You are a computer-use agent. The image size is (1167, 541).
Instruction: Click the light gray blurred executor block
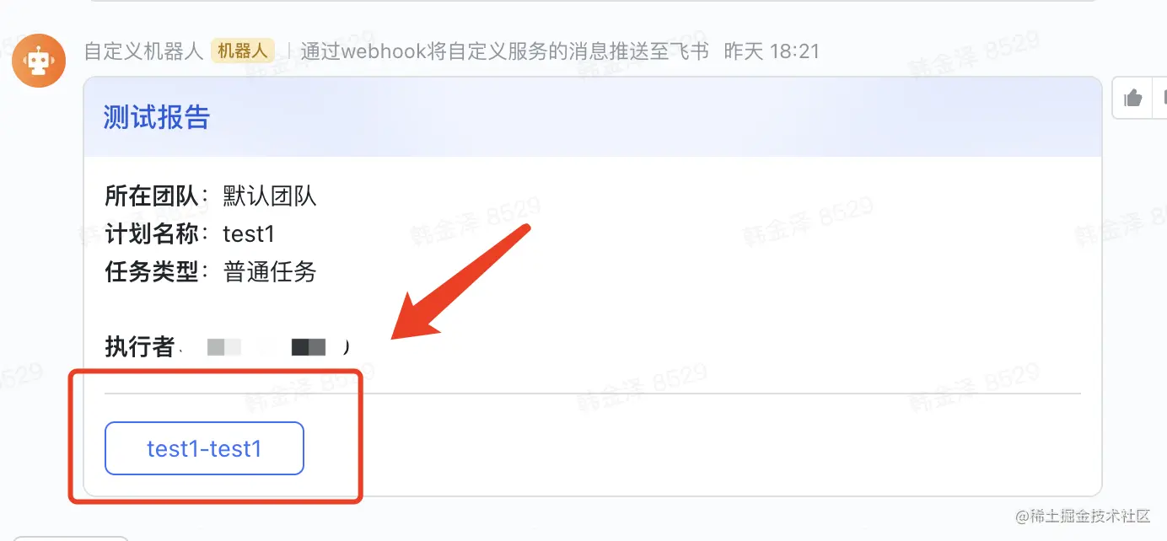coord(224,346)
